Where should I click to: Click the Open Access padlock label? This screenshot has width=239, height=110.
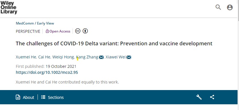[58, 31]
